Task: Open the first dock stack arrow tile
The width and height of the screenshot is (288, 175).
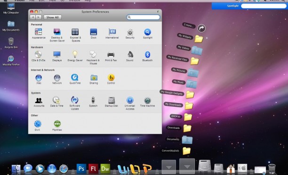Action: [169, 167]
